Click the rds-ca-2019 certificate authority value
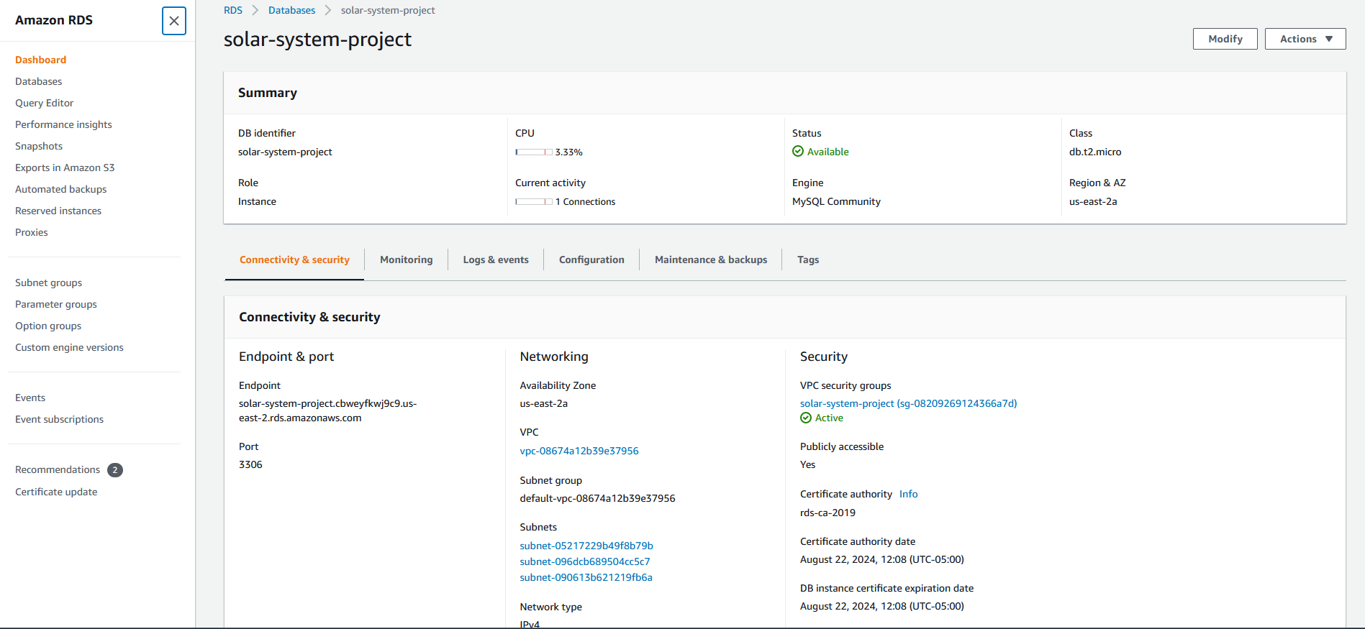 pos(827,513)
